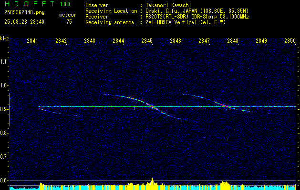Image resolution: width=300 pixels, height=190 pixels.
Task: Click the gray vertical range bar beside 0.9
Action: pyautogui.click(x=9, y=110)
